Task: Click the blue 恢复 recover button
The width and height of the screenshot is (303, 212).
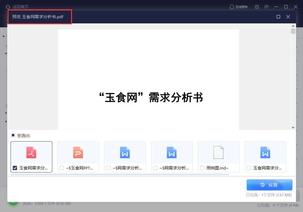Action: coord(269,185)
